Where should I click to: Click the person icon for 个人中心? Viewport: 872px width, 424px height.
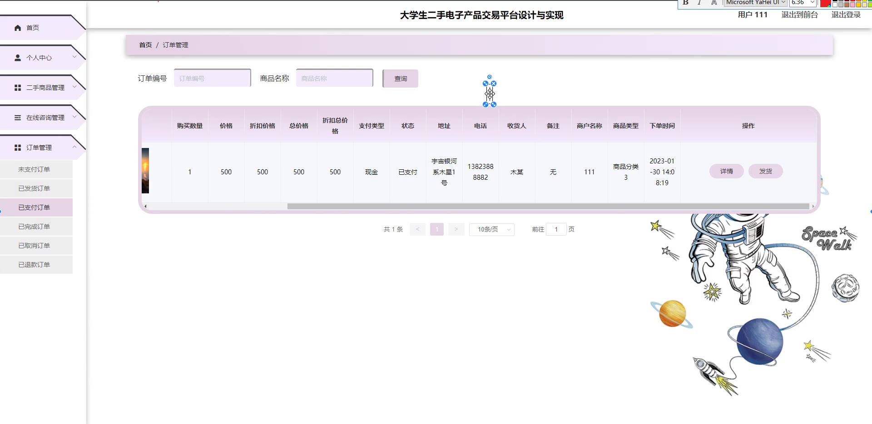point(18,58)
